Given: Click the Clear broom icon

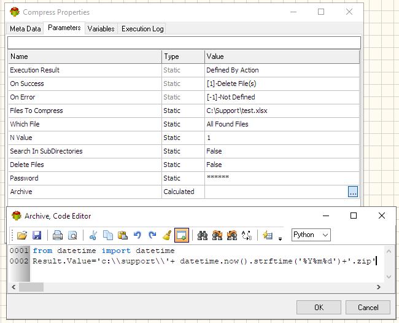Looking at the screenshot, I should coord(167,235).
